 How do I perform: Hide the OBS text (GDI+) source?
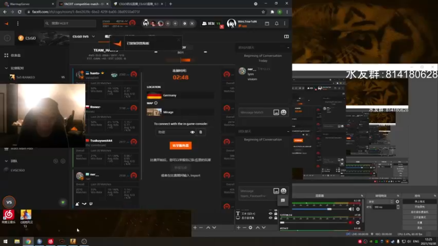(270, 214)
